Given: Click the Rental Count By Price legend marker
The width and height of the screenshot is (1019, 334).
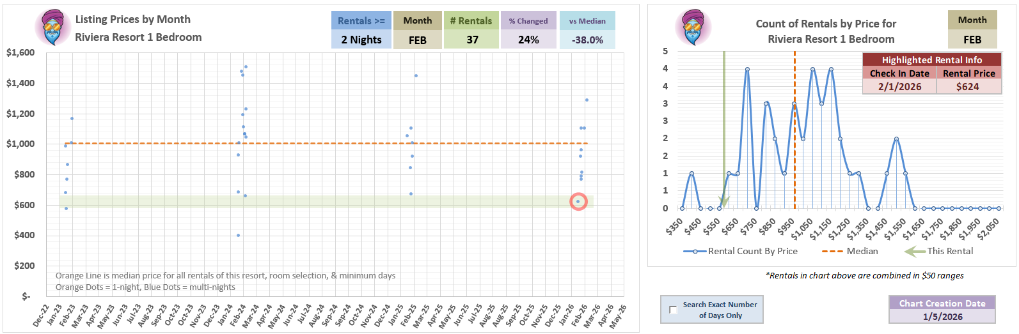Looking at the screenshot, I should click(694, 252).
